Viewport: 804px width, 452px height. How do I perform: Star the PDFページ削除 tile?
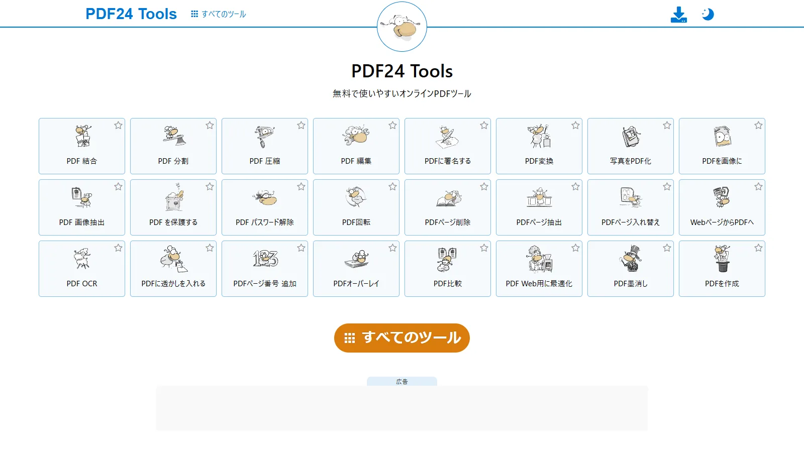click(x=484, y=187)
